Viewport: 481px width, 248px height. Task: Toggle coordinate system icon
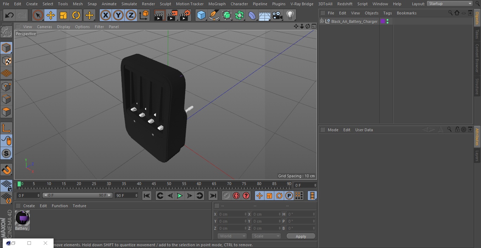pos(144,15)
